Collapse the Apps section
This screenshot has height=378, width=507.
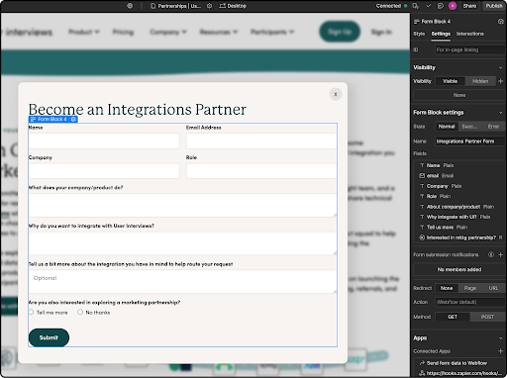[x=501, y=338]
